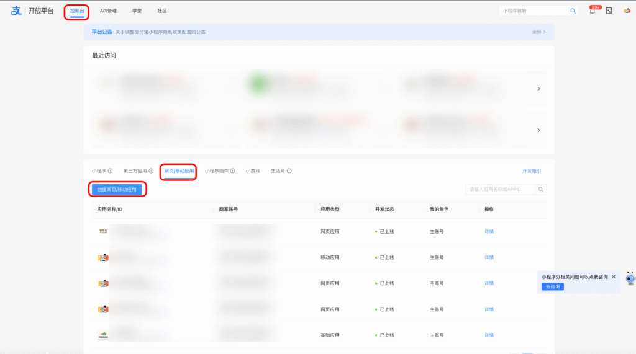Expand second row of 最近访问 with arrow
Image resolution: width=636 pixels, height=354 pixels.
[538, 130]
